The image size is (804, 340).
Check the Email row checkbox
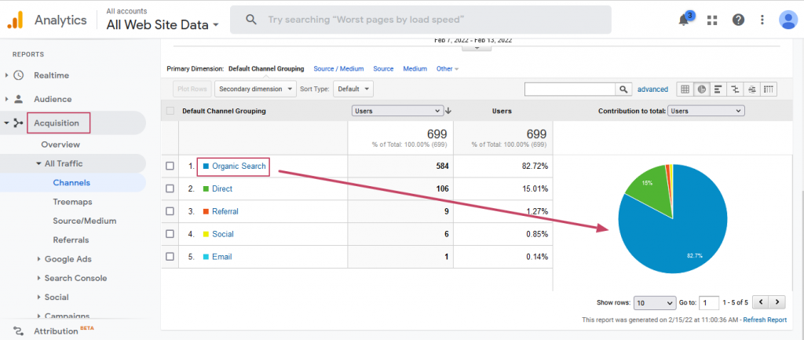[x=170, y=257]
